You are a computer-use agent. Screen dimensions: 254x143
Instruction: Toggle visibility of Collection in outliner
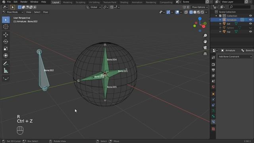250,16
